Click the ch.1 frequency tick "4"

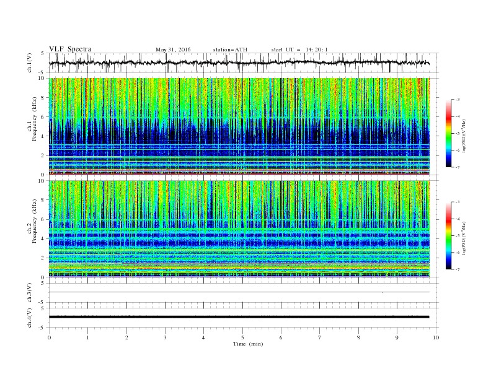click(43, 136)
